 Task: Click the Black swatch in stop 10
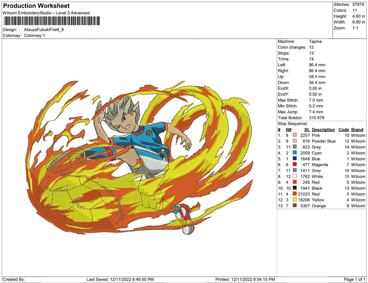click(x=295, y=188)
